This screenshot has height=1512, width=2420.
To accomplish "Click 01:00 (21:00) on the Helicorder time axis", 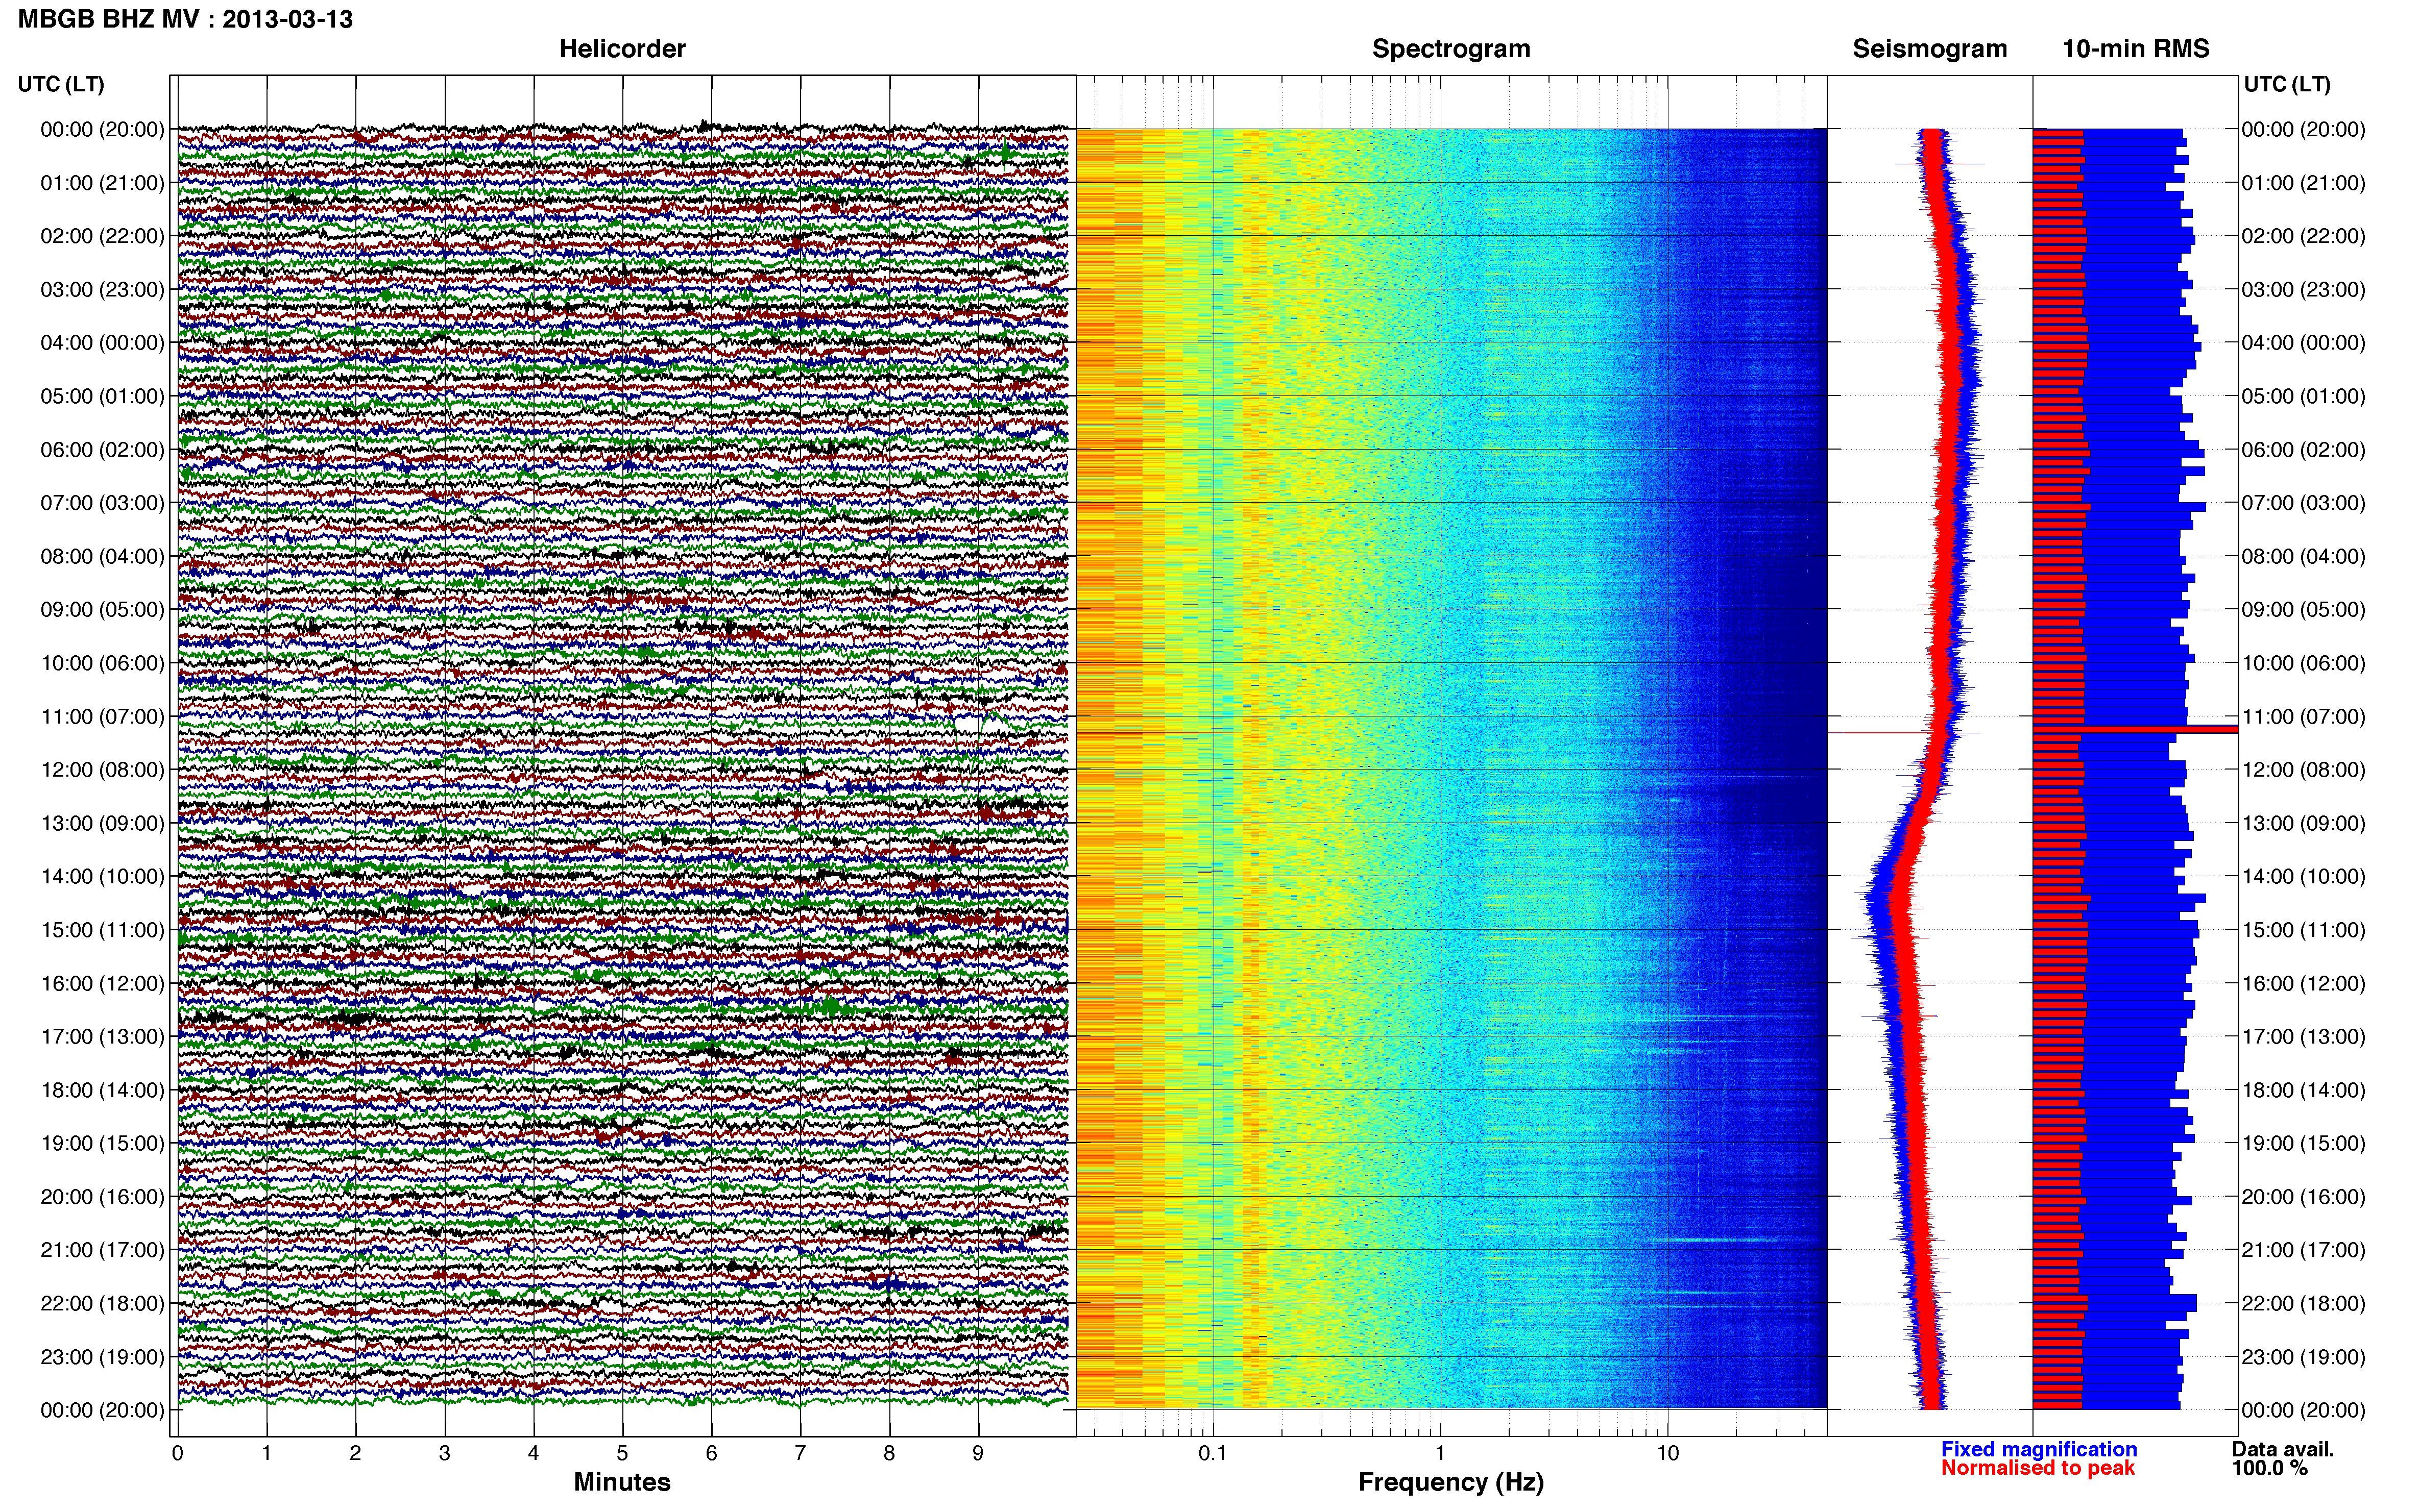I will [x=102, y=183].
